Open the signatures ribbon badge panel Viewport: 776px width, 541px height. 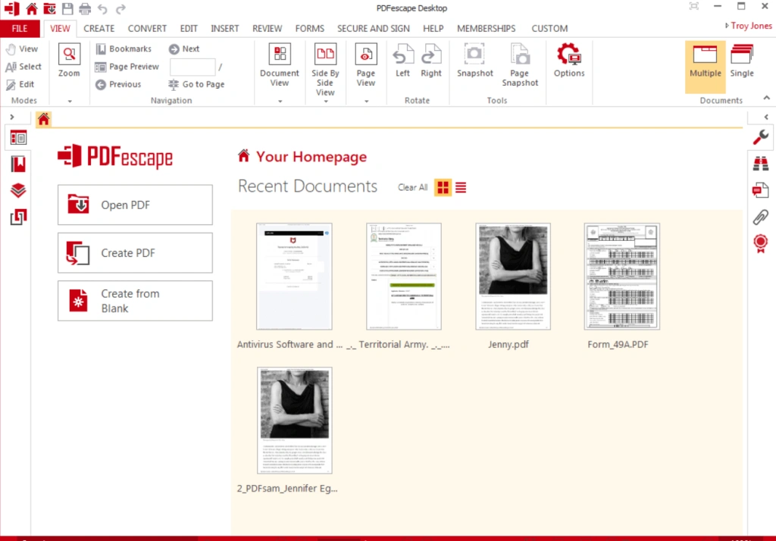click(x=761, y=243)
